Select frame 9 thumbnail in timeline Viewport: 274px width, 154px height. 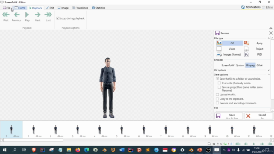point(210,129)
